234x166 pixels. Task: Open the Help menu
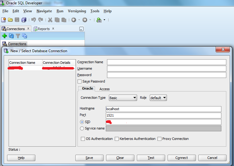point(108,11)
